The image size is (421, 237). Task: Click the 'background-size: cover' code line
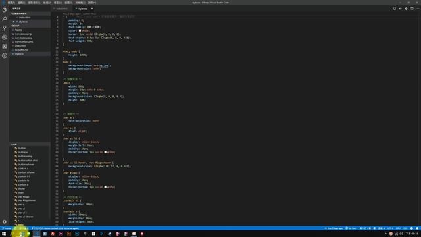coord(84,68)
